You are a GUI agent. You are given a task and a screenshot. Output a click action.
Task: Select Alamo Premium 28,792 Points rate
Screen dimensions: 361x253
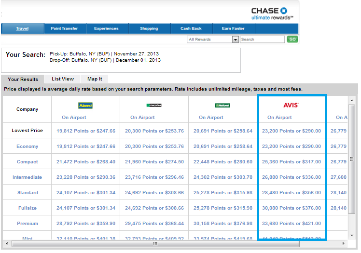coord(86,223)
